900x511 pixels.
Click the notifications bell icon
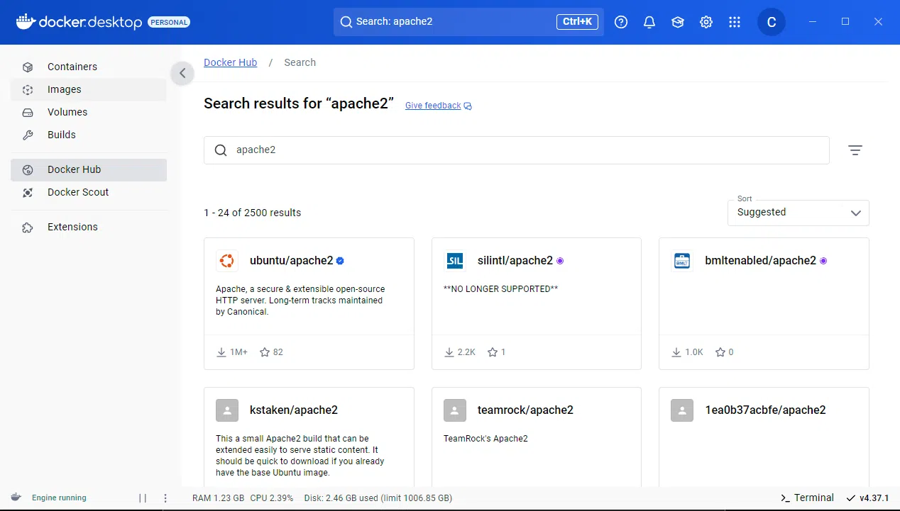[x=649, y=22]
